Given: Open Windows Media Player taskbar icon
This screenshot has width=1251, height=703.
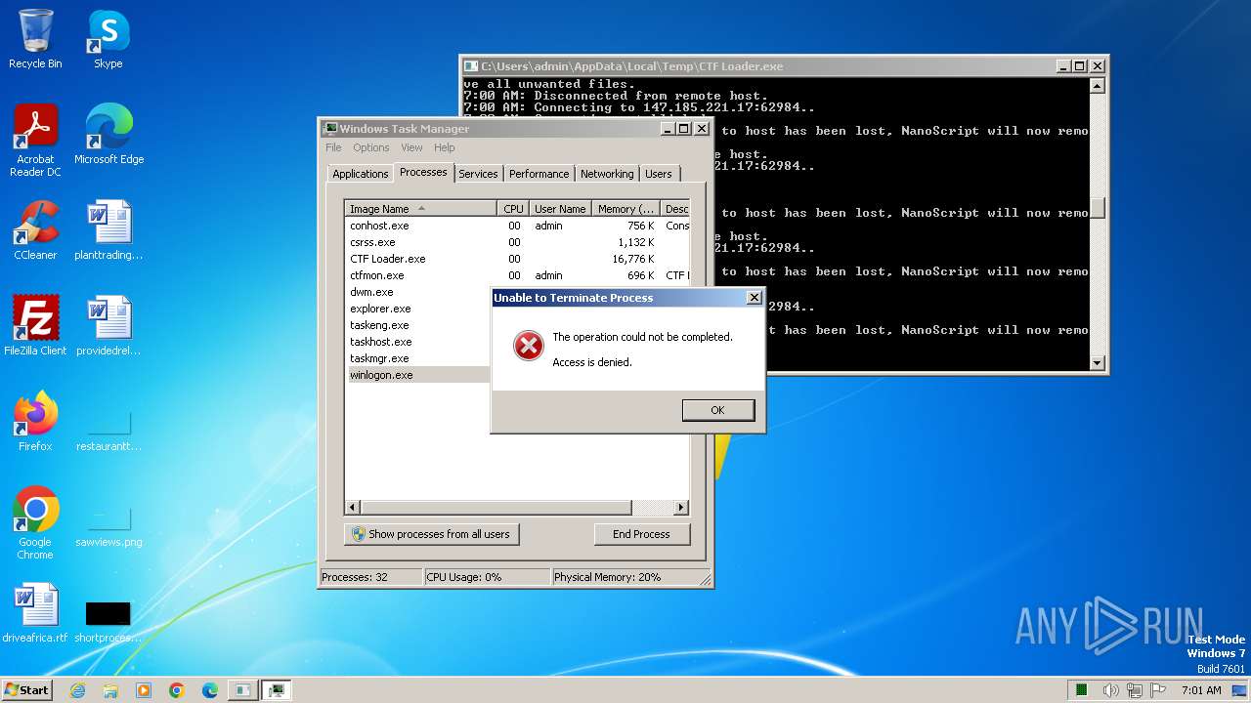Looking at the screenshot, I should 144,690.
